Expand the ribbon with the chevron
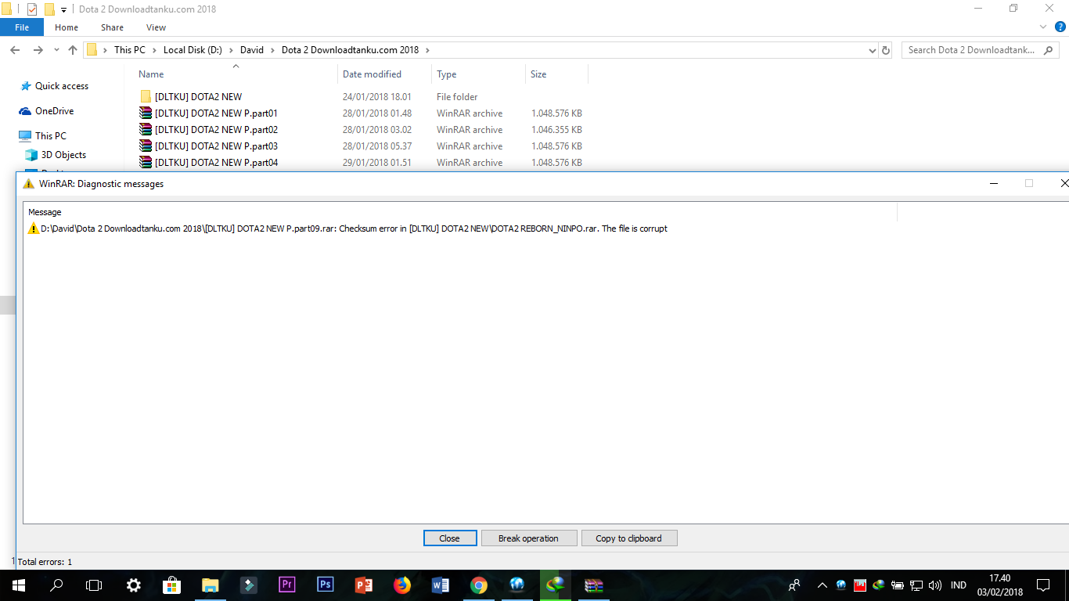This screenshot has width=1069, height=601. click(x=1043, y=27)
